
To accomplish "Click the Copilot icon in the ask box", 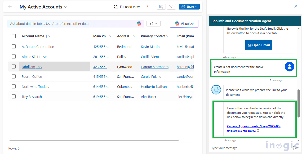I will point(139,24).
